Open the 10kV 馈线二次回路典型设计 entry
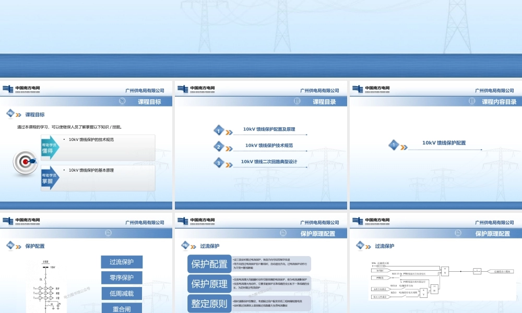This screenshot has width=522, height=313. [269, 162]
